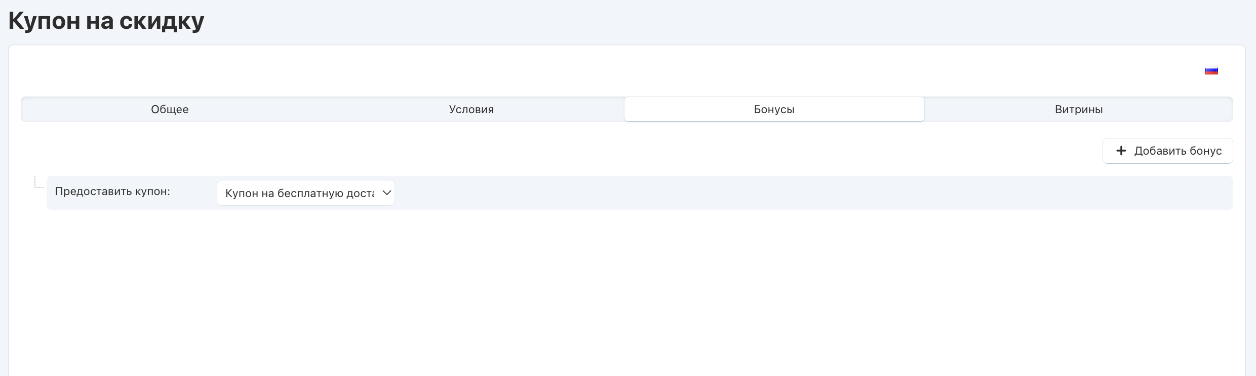Select the Бонусы tab
The width and height of the screenshot is (1256, 376).
click(774, 109)
